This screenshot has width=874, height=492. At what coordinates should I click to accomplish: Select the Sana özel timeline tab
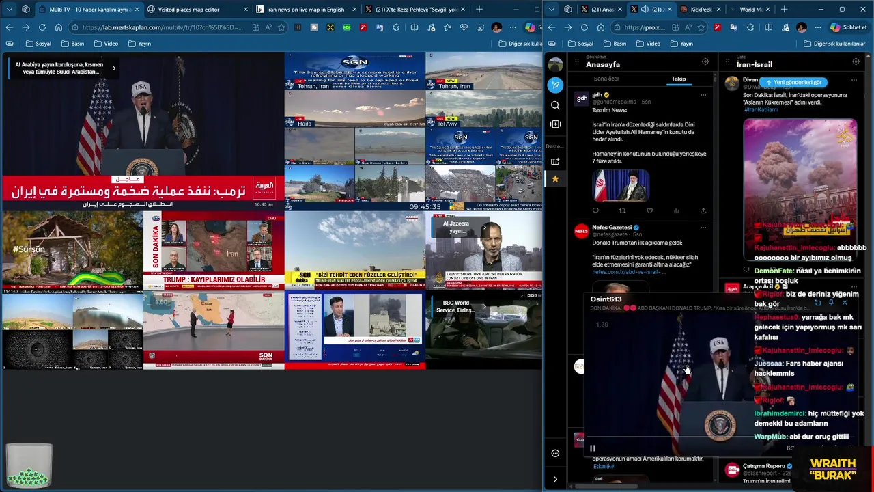pyautogui.click(x=606, y=79)
